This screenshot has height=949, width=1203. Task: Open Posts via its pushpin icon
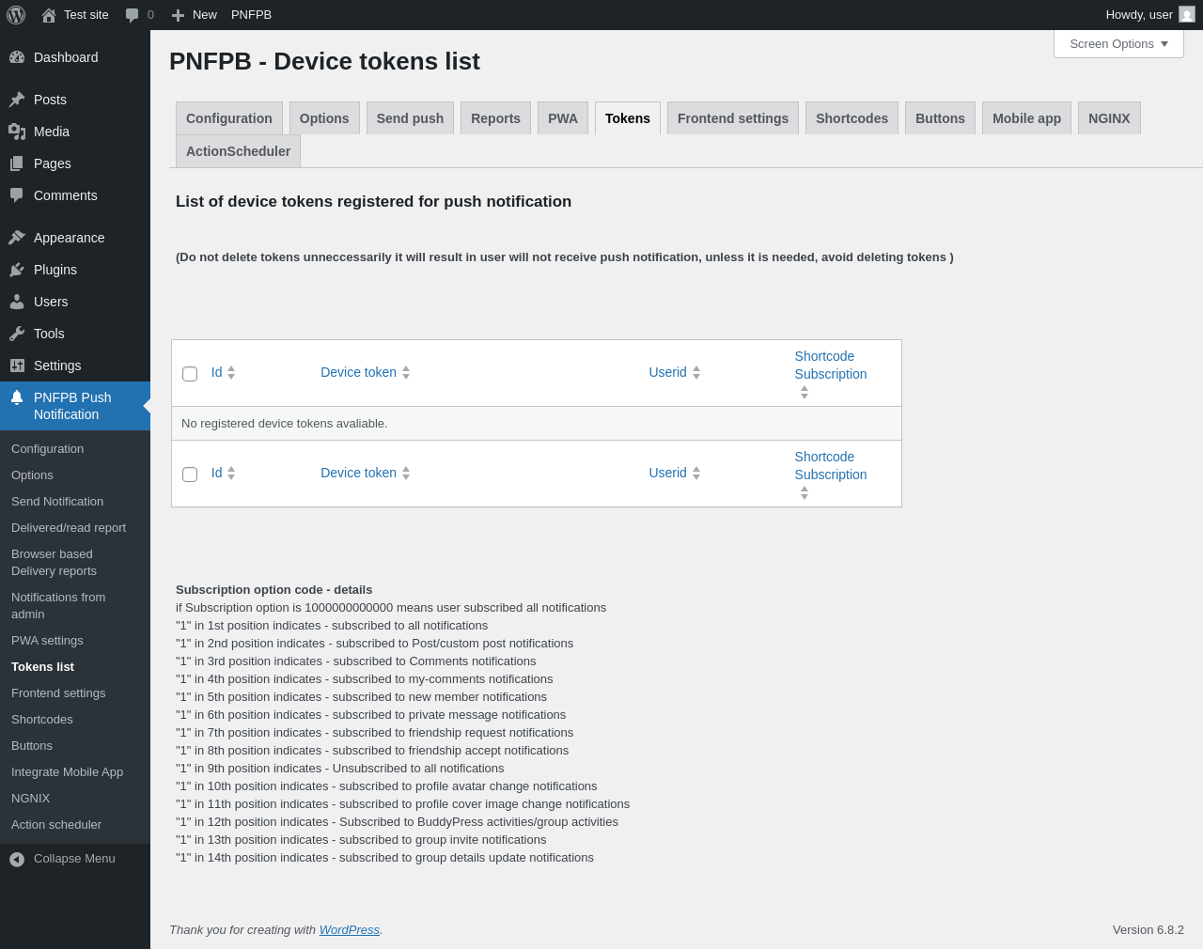pos(17,100)
